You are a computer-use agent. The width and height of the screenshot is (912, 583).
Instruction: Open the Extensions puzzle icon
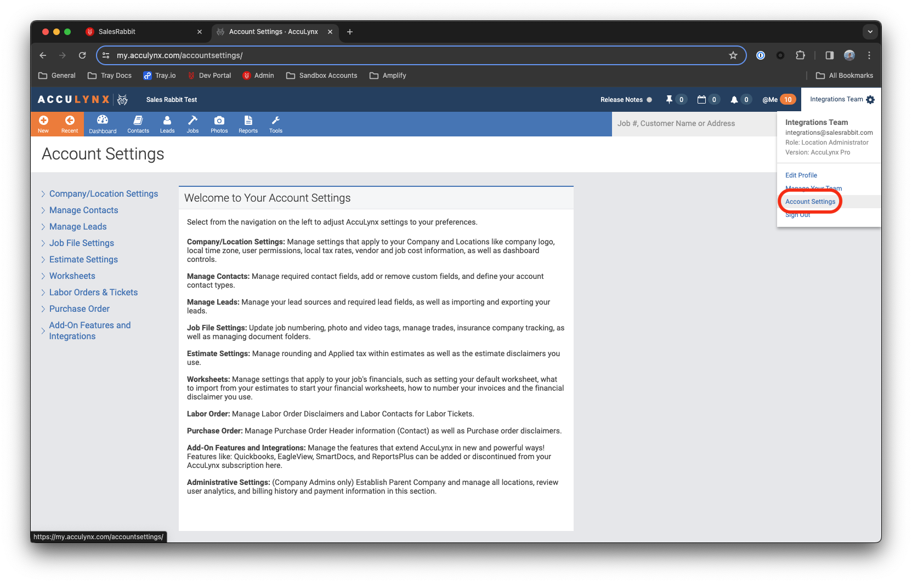(800, 55)
